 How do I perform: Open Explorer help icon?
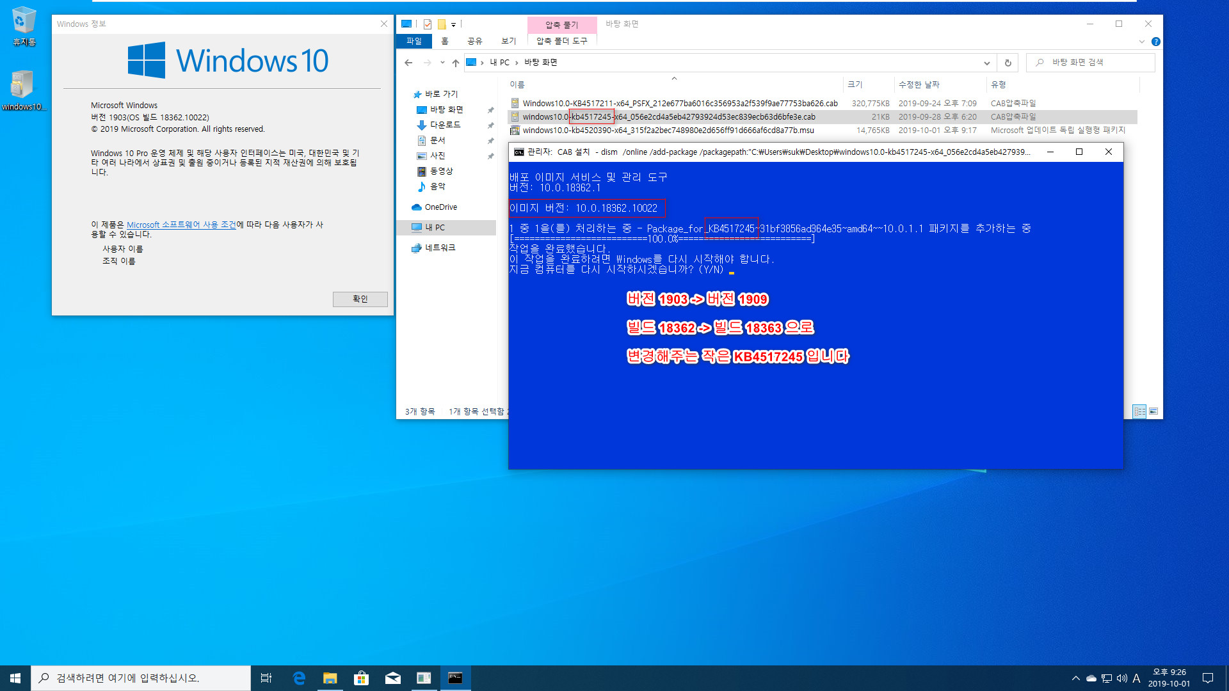tap(1155, 42)
